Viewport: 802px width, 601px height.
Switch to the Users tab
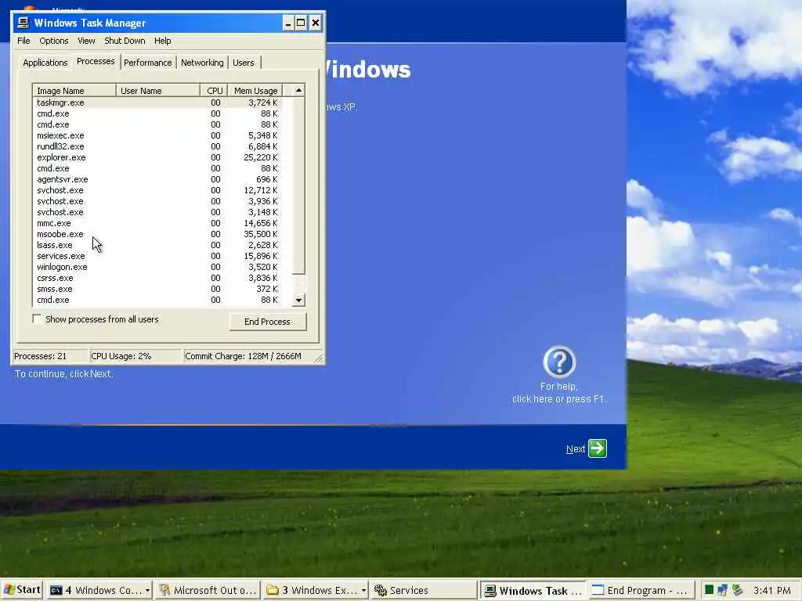click(244, 63)
